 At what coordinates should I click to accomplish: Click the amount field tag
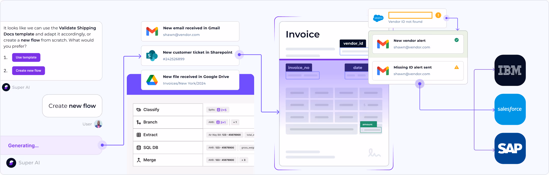tap(368, 124)
